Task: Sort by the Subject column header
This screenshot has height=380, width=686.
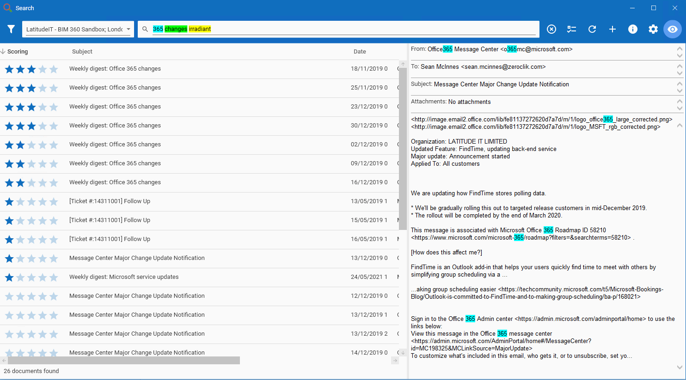Action: coord(82,52)
